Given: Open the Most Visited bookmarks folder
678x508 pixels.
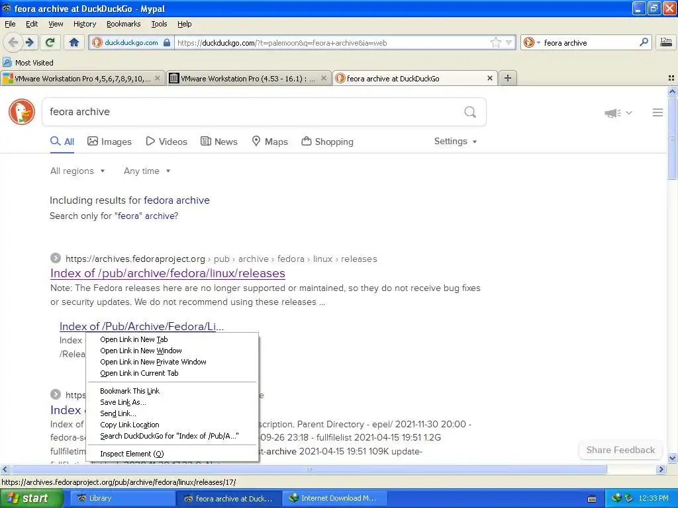Looking at the screenshot, I should [x=28, y=63].
